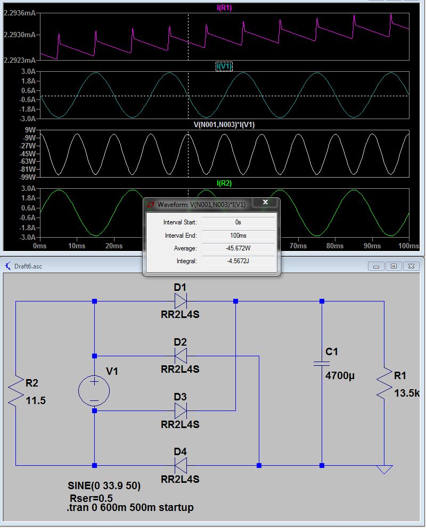Viewport: 426px width, 528px height.
Task: Click the Interval Start field showing 0s
Action: [238, 222]
